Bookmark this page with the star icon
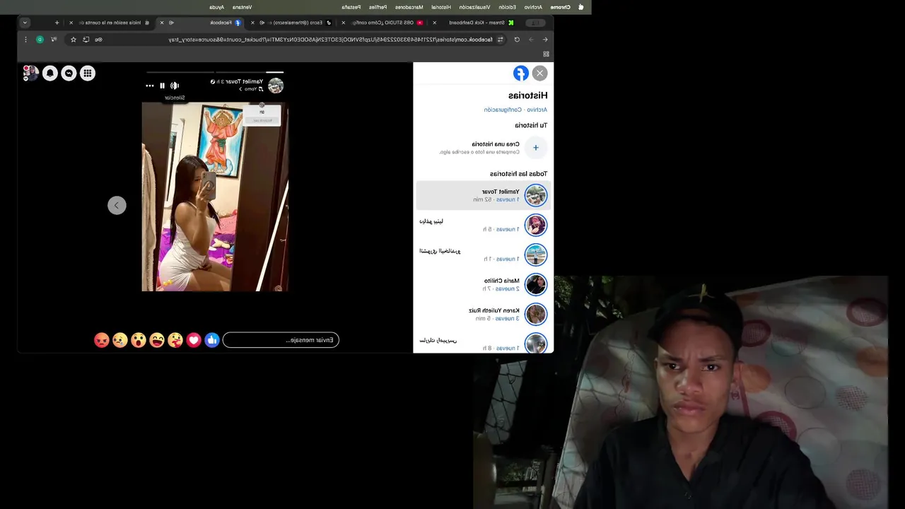Screen dimensions: 905x509 (74, 40)
